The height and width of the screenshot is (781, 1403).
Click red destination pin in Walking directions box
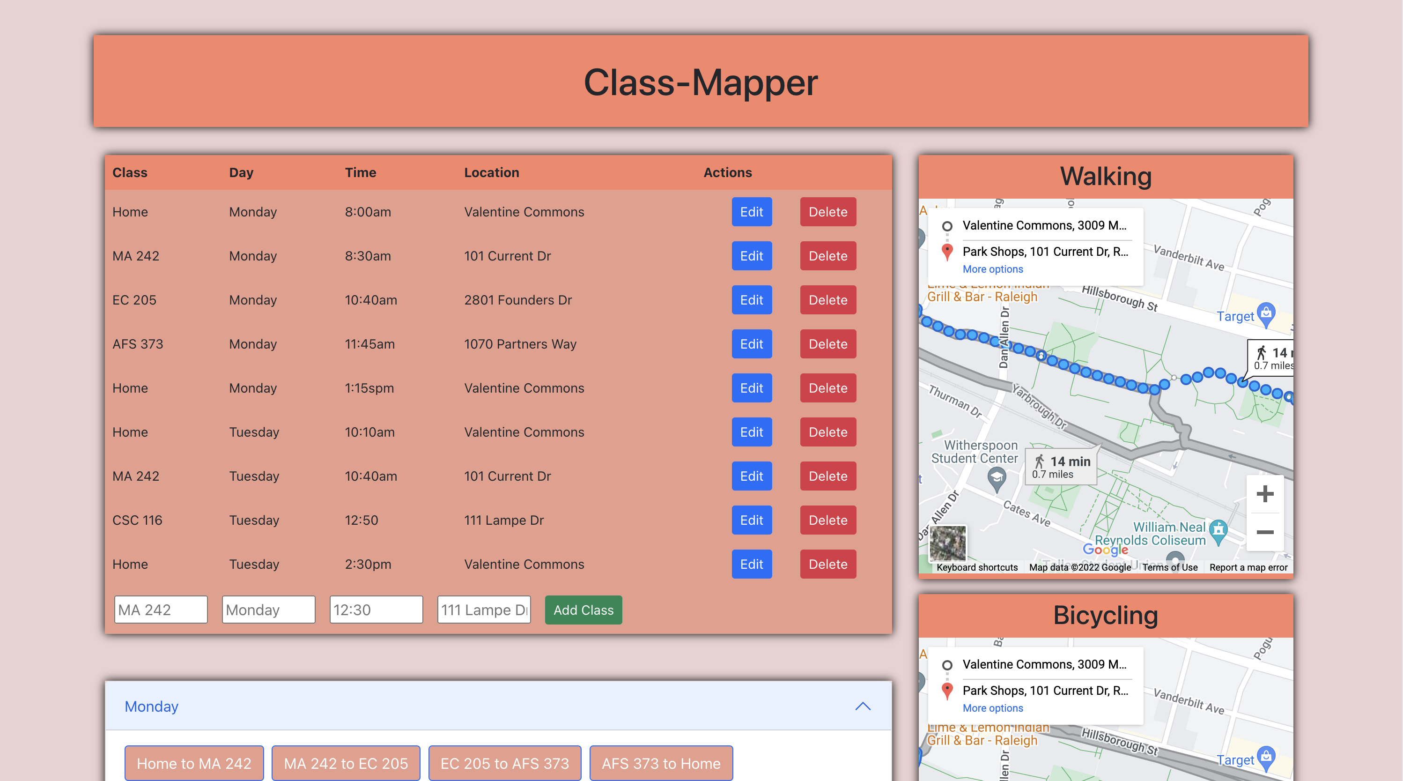pyautogui.click(x=947, y=252)
